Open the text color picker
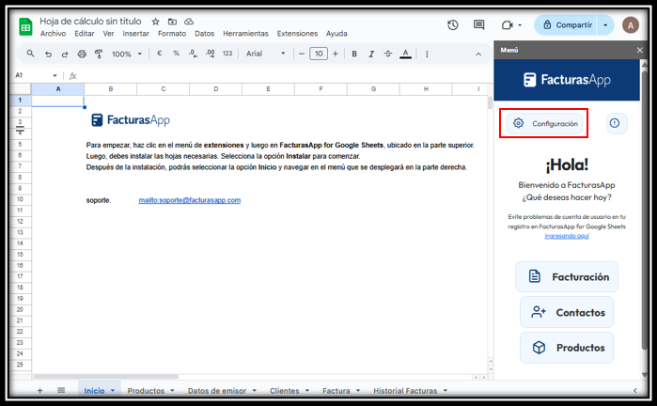 pyautogui.click(x=405, y=55)
